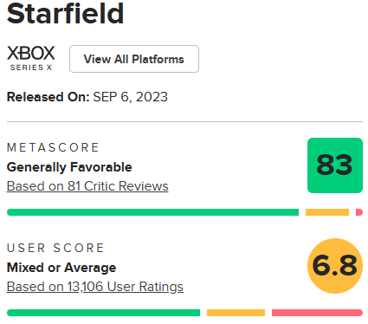Click the SERIES X text under Xbox logo

[31, 68]
